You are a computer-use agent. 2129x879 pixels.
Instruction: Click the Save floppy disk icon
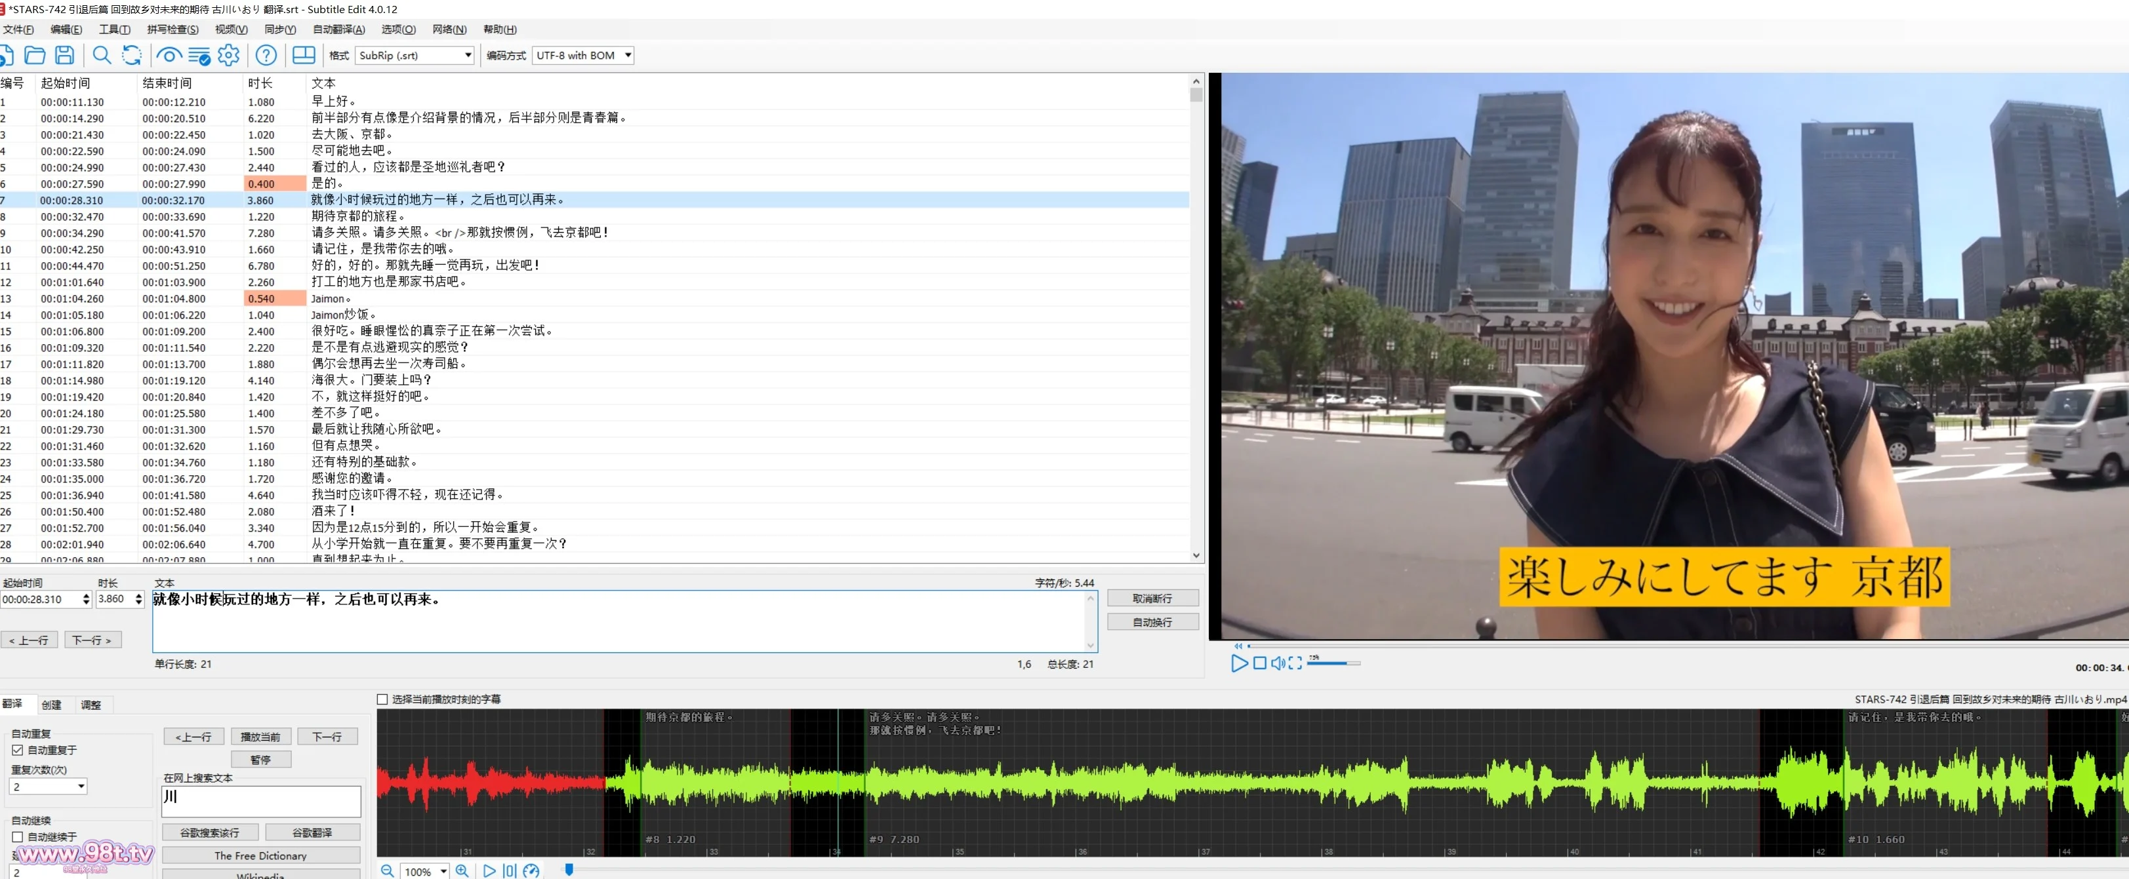[x=64, y=55]
